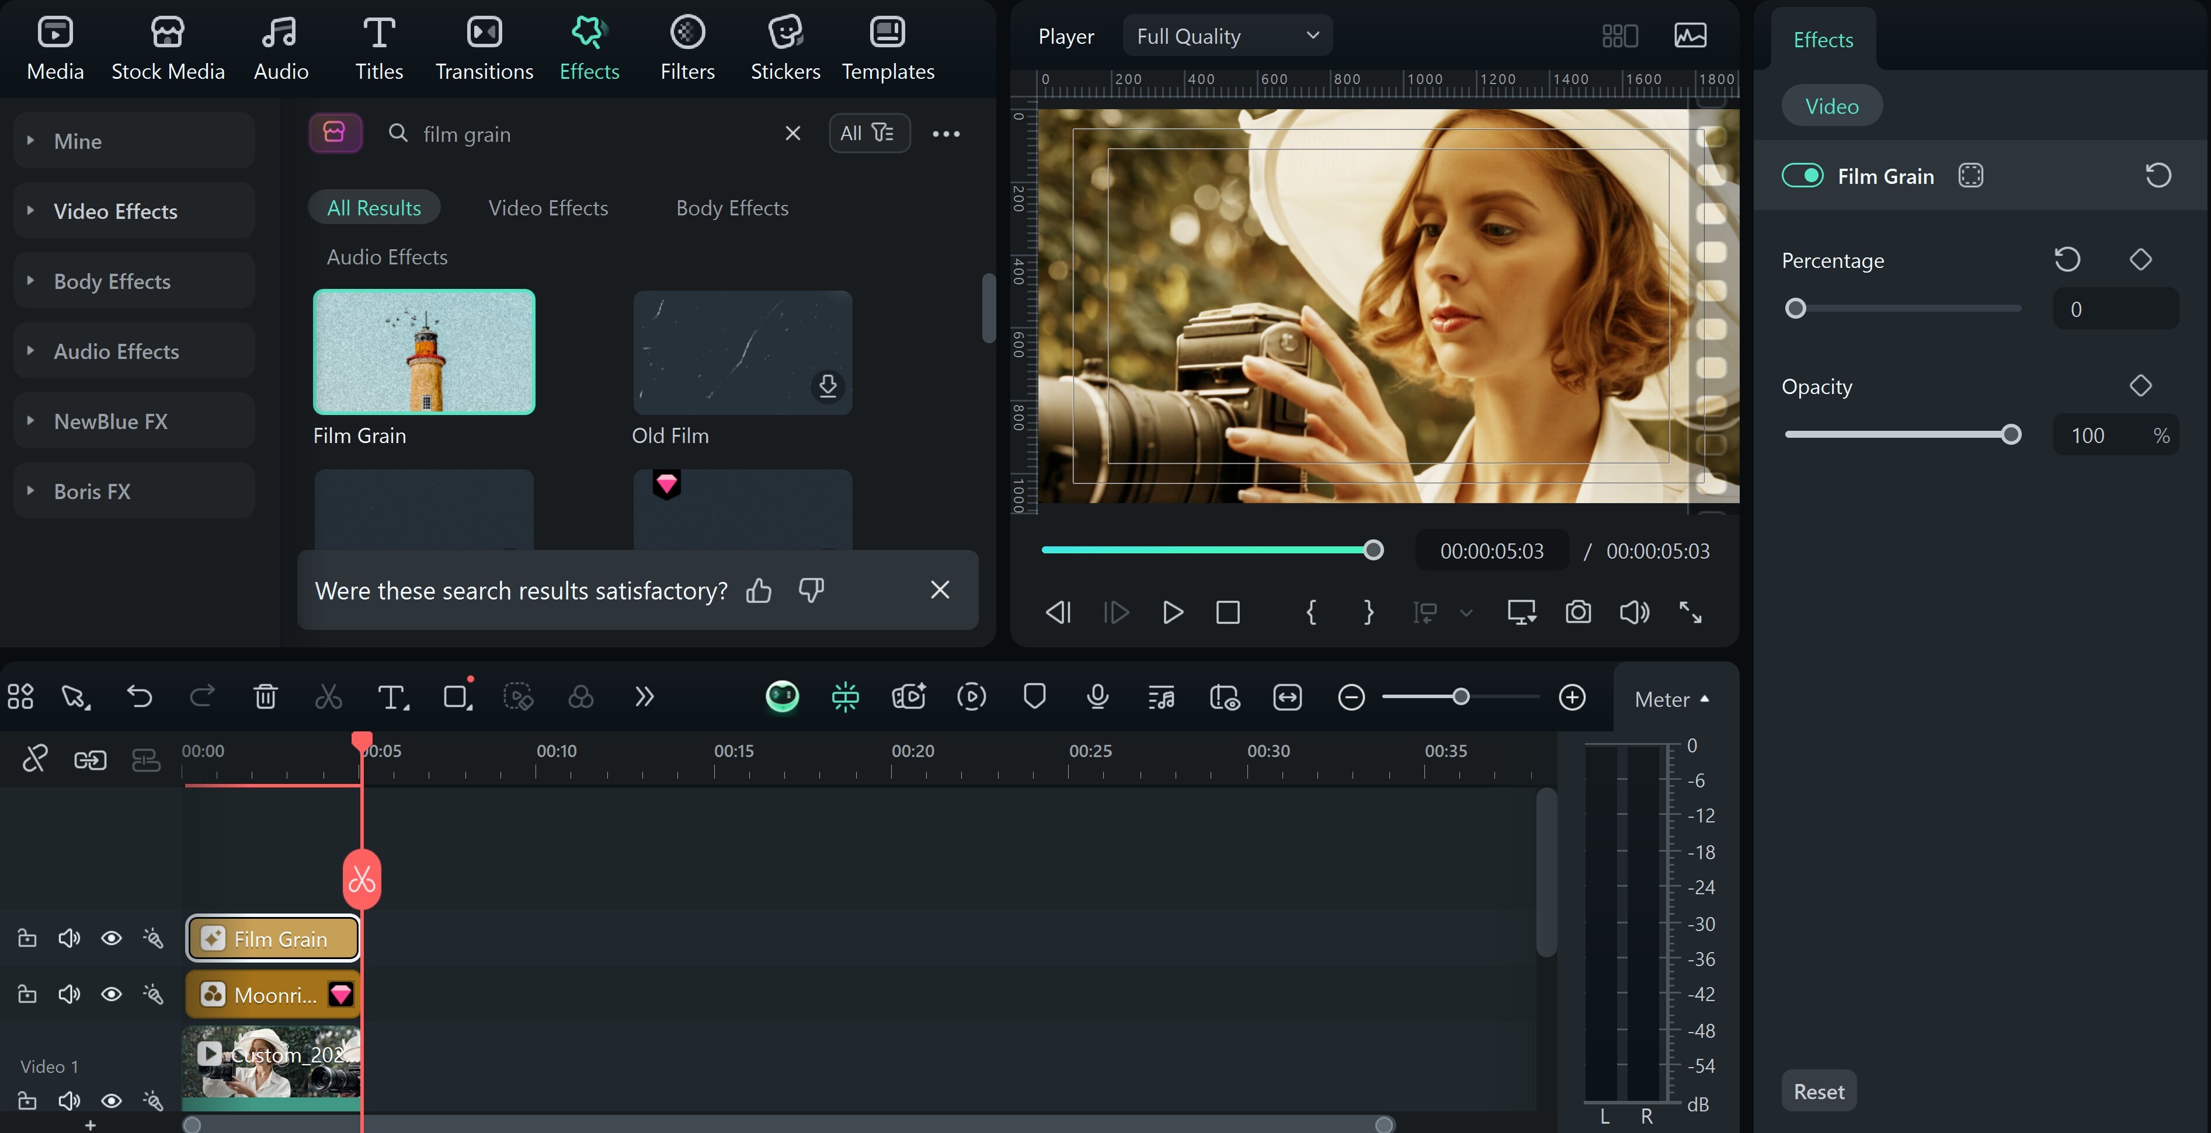Viewport: 2211px width, 1133px height.
Task: Select the Audio Effects results filter
Action: click(387, 256)
